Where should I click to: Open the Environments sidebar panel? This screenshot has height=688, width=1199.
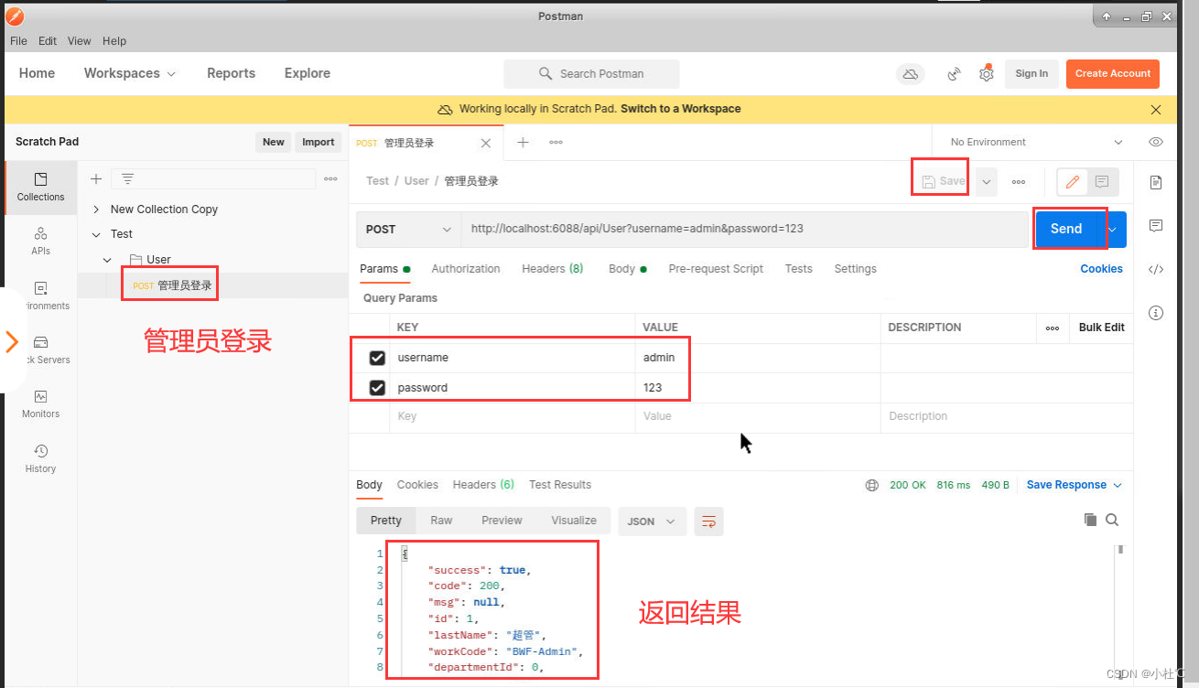[x=40, y=296]
